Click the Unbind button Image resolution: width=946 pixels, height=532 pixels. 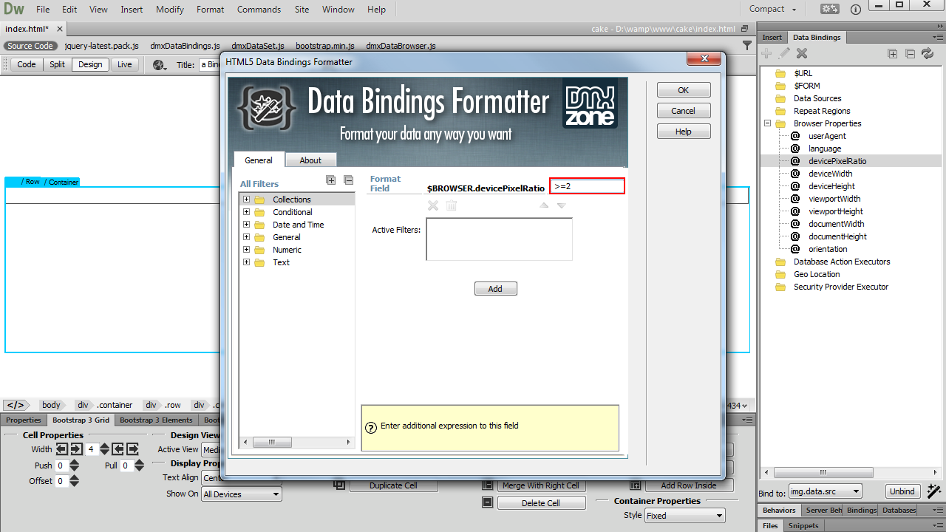902,491
